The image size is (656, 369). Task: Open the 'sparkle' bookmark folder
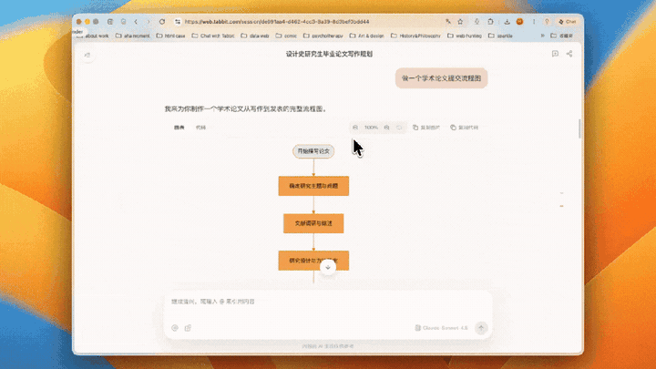500,36
